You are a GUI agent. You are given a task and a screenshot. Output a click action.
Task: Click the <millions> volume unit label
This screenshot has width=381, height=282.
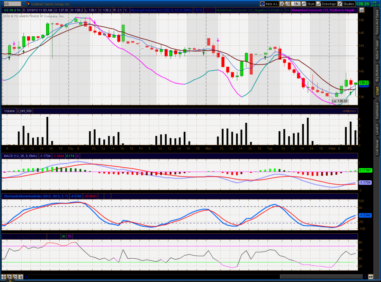349,111
